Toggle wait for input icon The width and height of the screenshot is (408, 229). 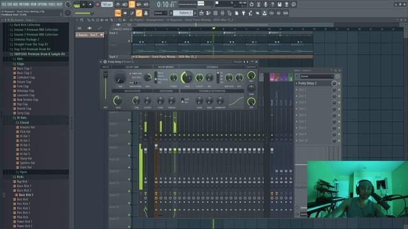pos(125,4)
